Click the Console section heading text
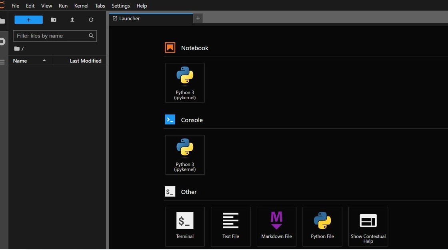Viewport: 448px width, 250px height. click(x=192, y=120)
